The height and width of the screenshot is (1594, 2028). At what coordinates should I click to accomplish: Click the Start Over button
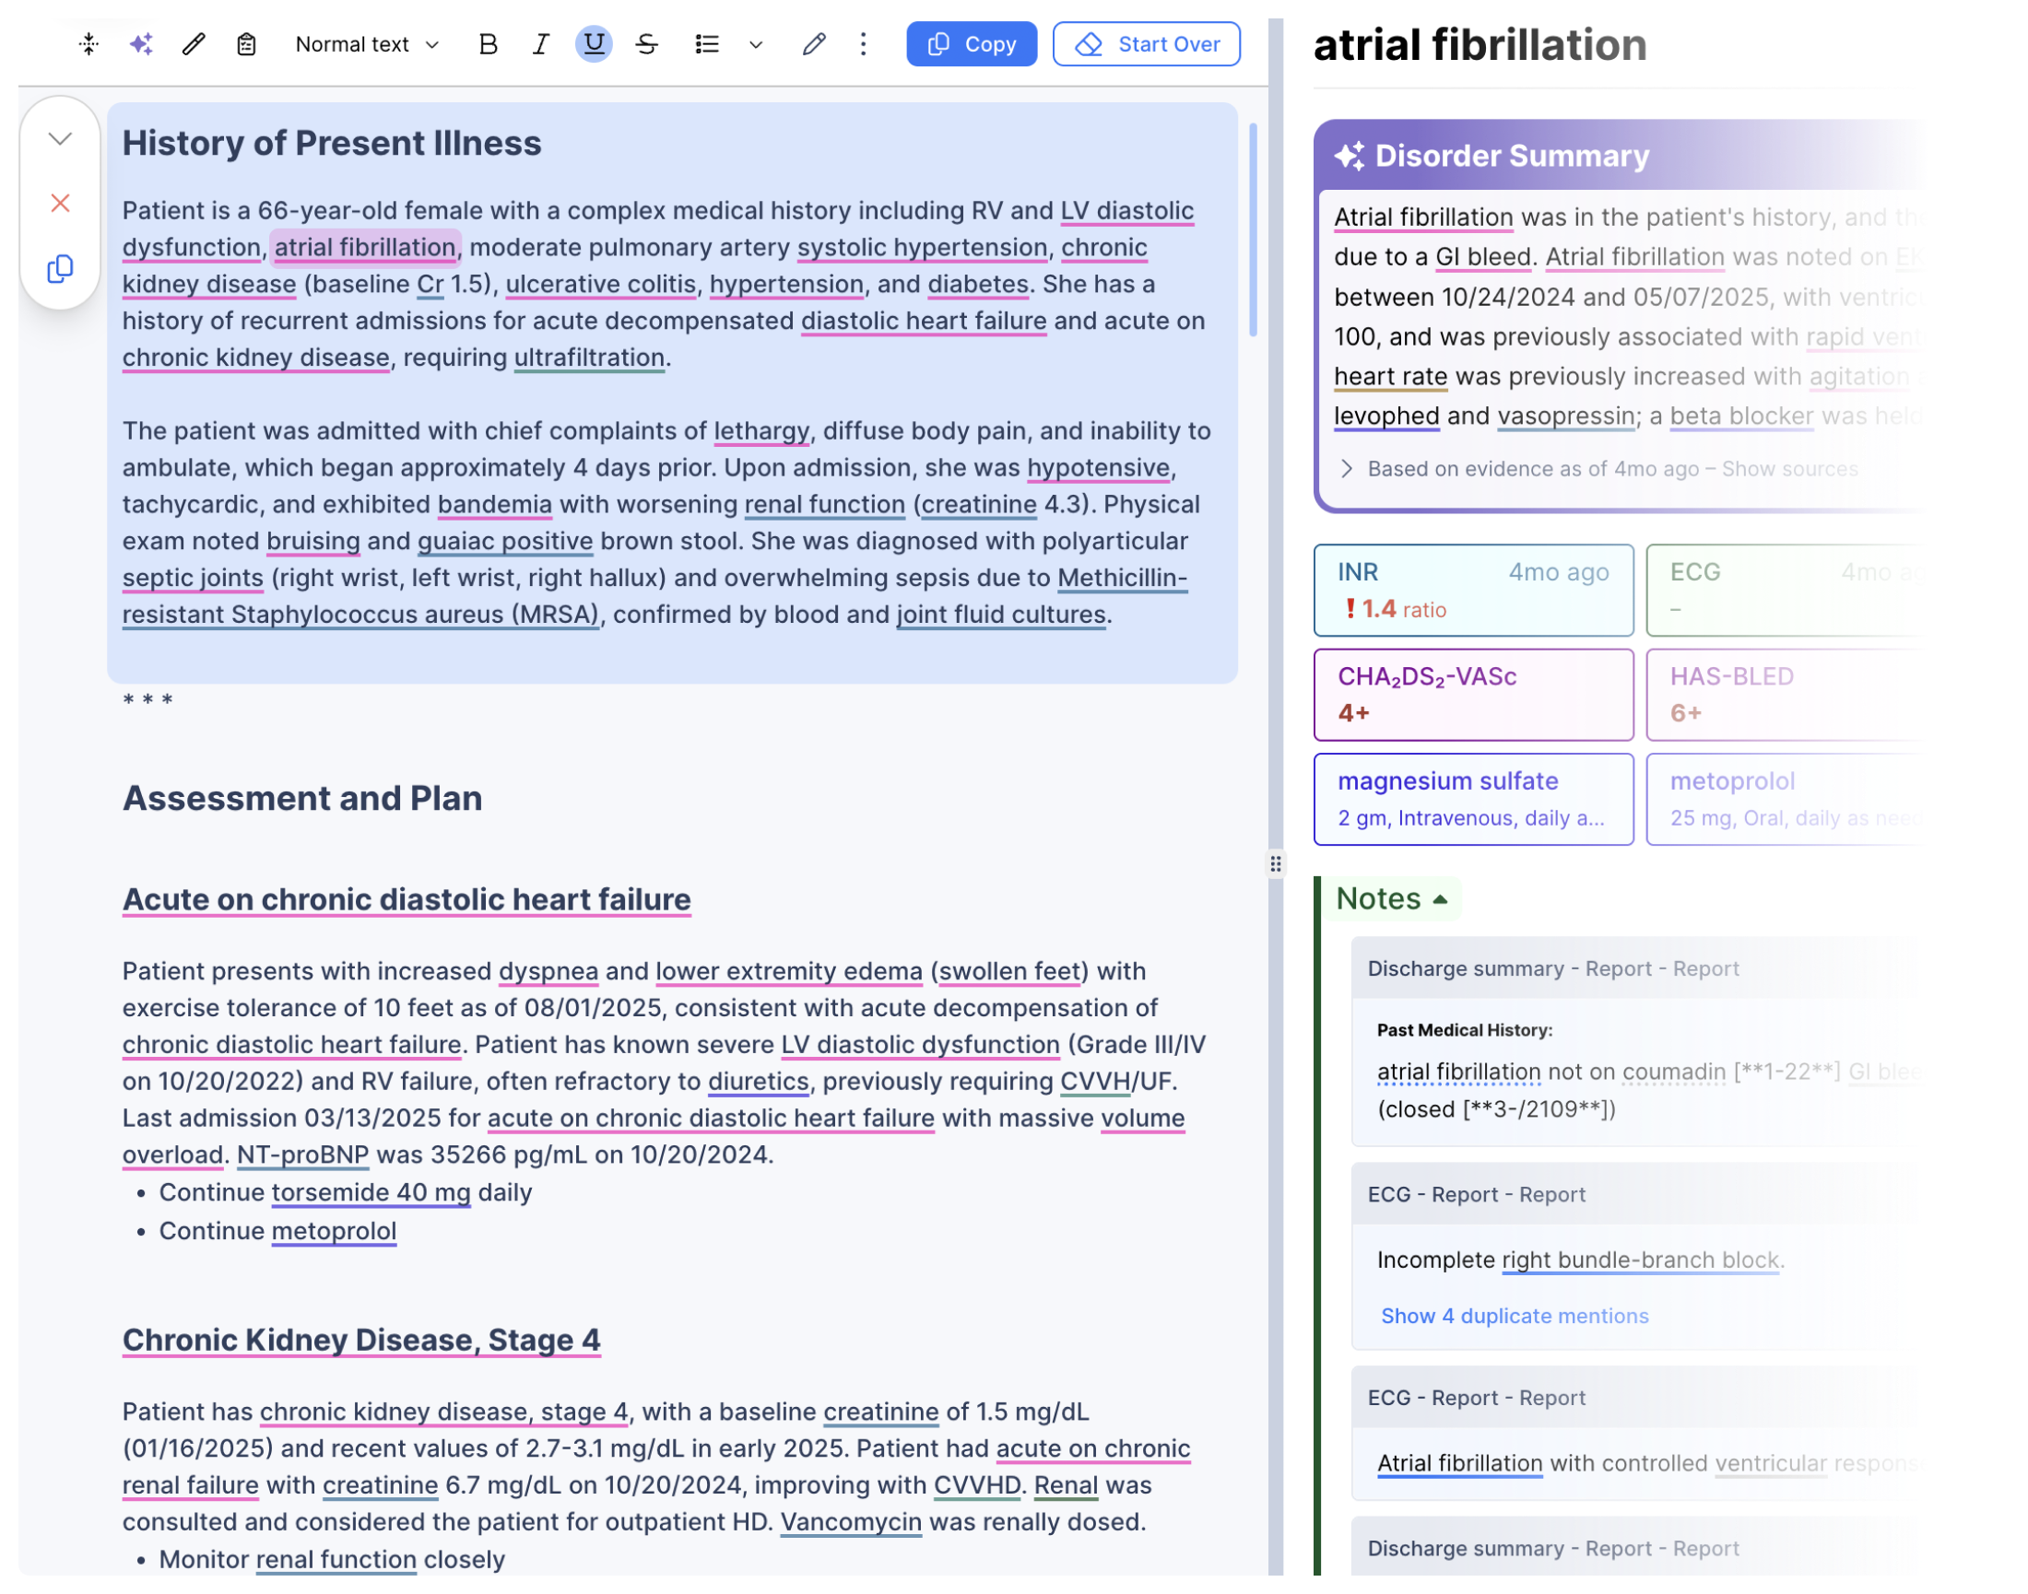1147,44
